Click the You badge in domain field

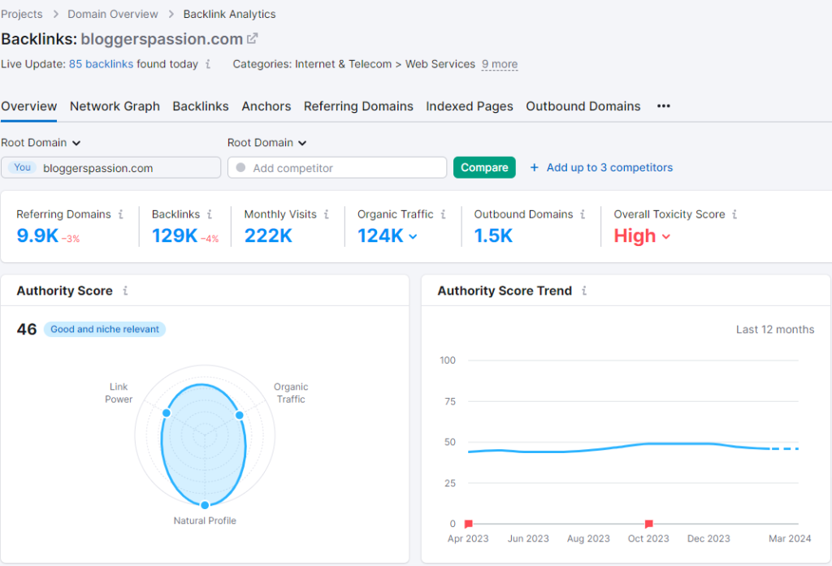tap(22, 167)
